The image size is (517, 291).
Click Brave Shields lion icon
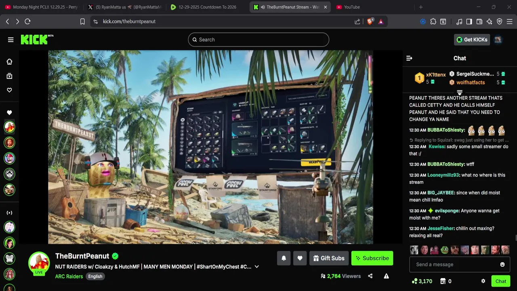pos(370,21)
